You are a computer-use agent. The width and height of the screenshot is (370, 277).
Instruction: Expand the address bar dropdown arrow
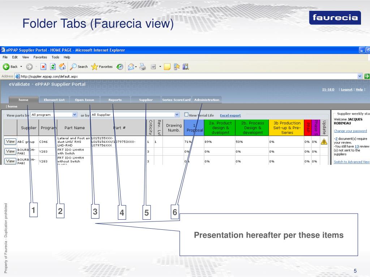coord(360,76)
